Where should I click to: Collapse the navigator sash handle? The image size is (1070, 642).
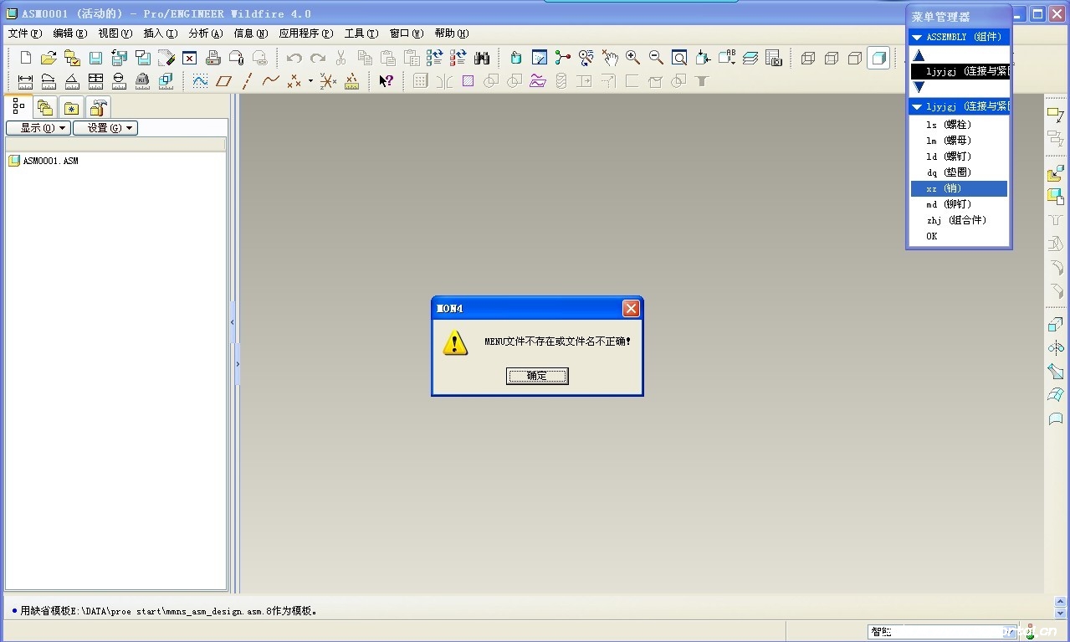coord(233,321)
